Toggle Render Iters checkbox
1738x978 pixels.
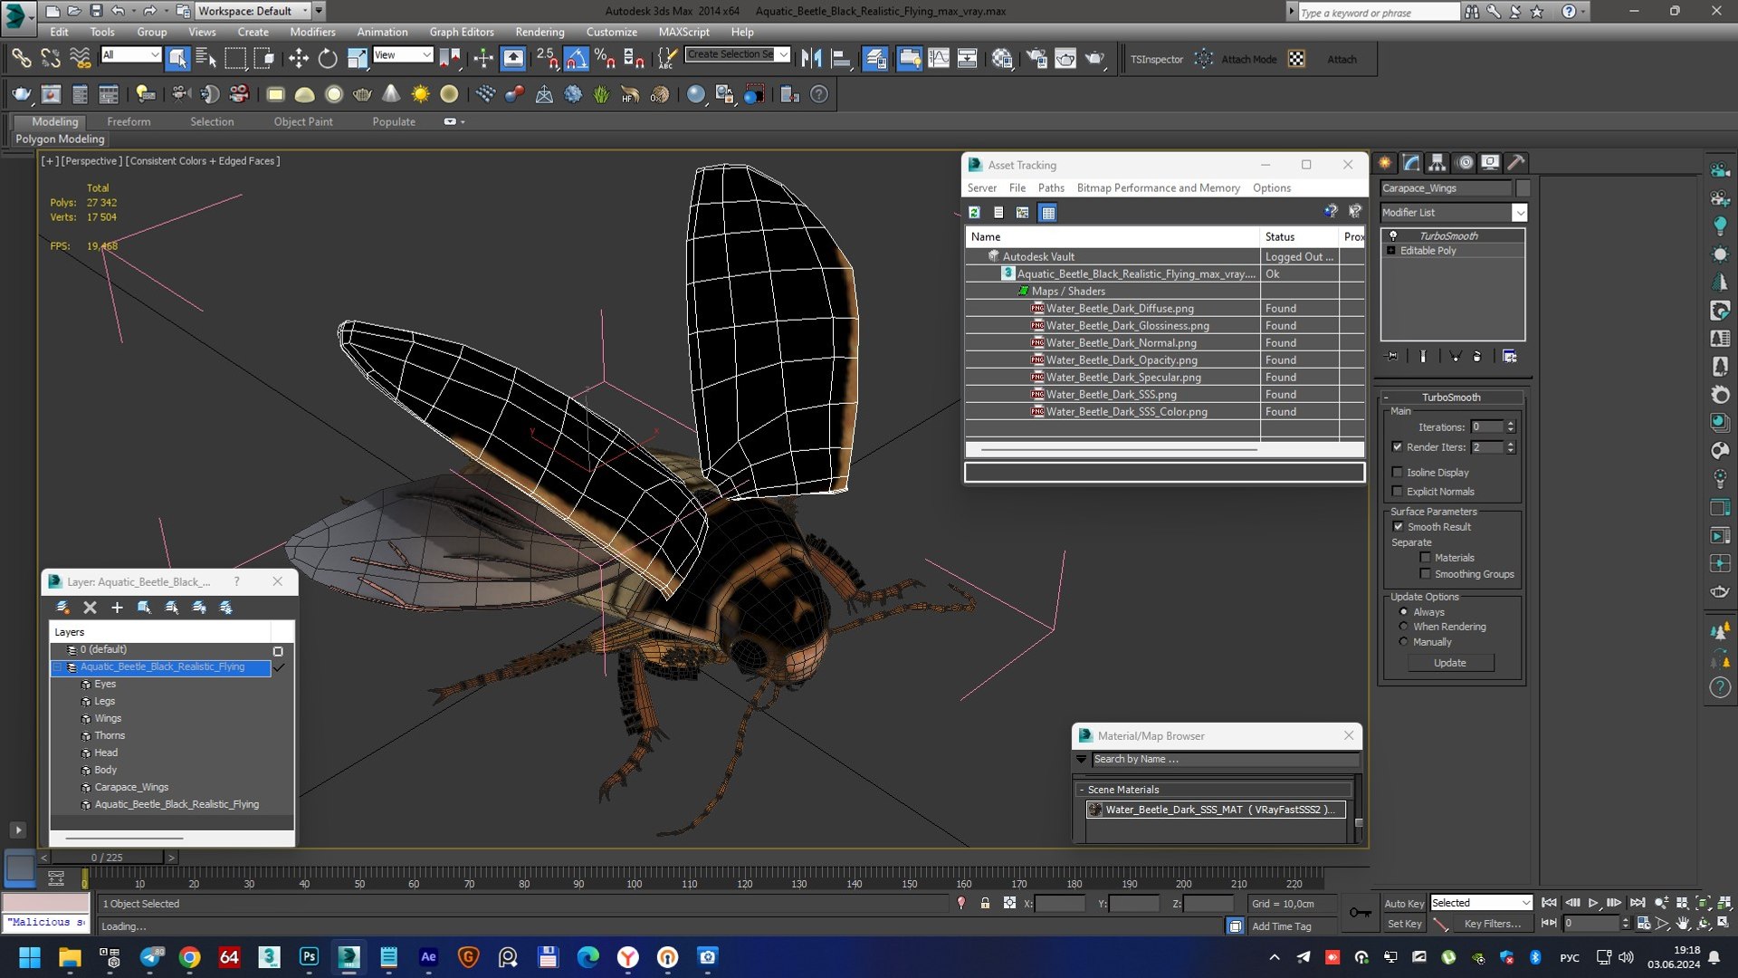(x=1397, y=447)
